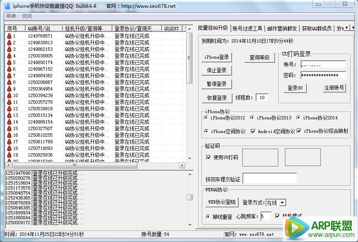The width and height of the screenshot is (358, 242).
Task: Click the QQ penguin icon in row 15
Action: click(x=9, y=128)
